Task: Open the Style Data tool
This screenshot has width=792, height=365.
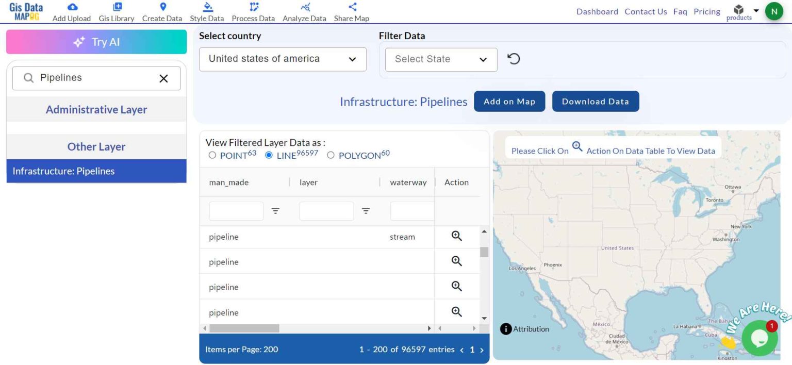Action: click(x=206, y=11)
